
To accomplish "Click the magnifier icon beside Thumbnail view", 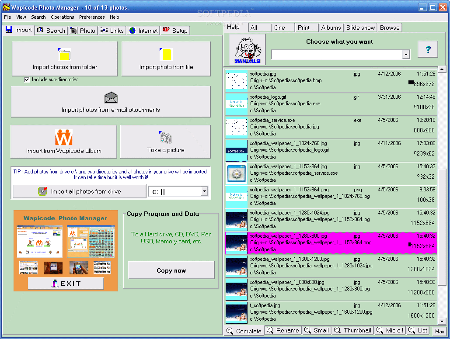I will pos(338,330).
